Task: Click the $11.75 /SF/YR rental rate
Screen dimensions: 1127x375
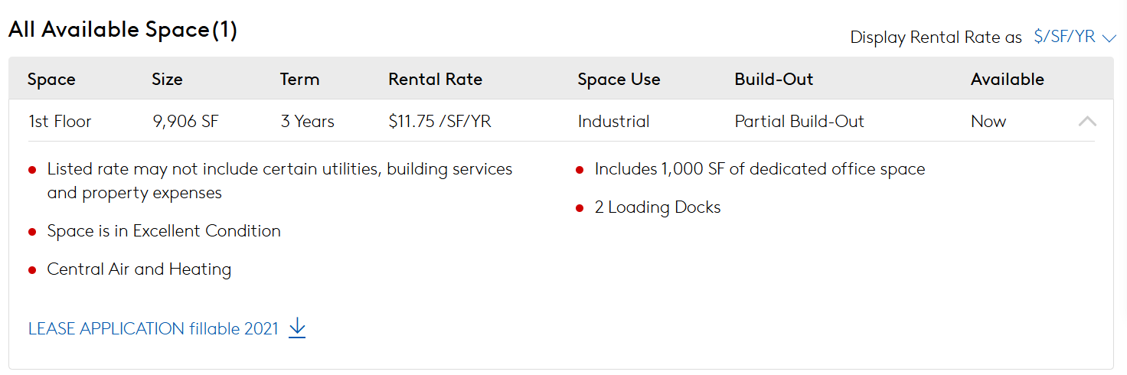Action: [x=439, y=121]
